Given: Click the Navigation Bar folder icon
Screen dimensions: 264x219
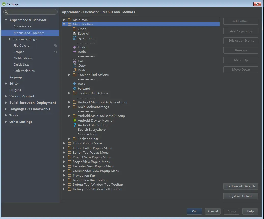Looking at the screenshot, I should [70, 175].
